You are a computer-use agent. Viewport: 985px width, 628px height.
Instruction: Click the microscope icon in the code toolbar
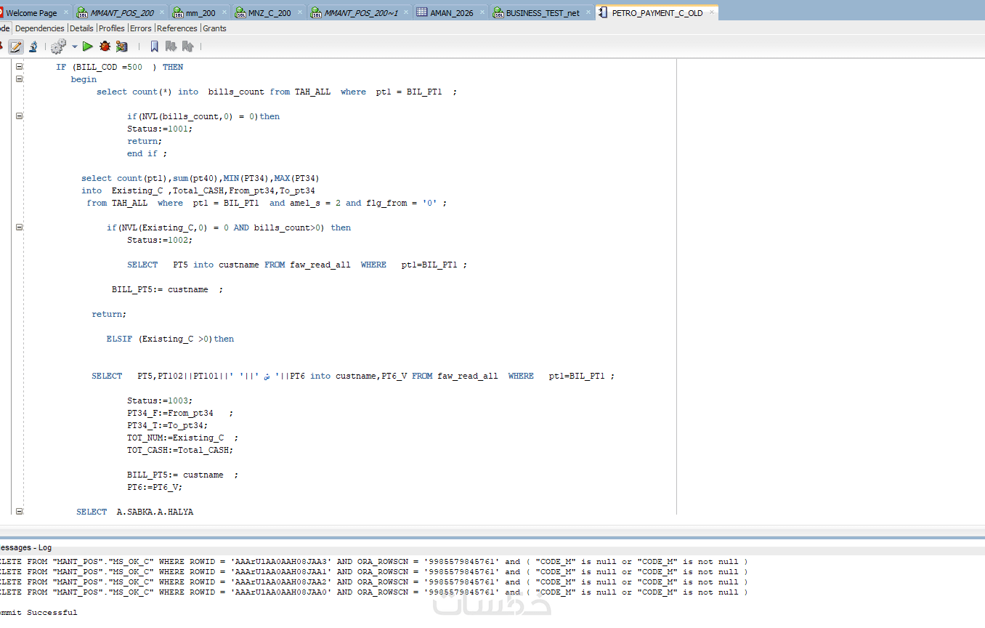(33, 47)
